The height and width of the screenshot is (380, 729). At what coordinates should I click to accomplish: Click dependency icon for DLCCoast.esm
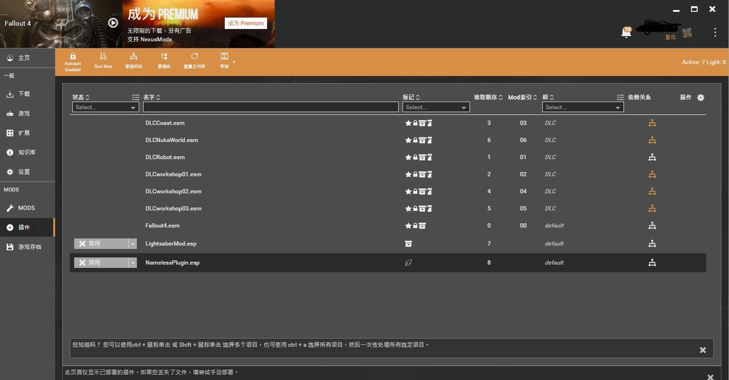tap(652, 123)
